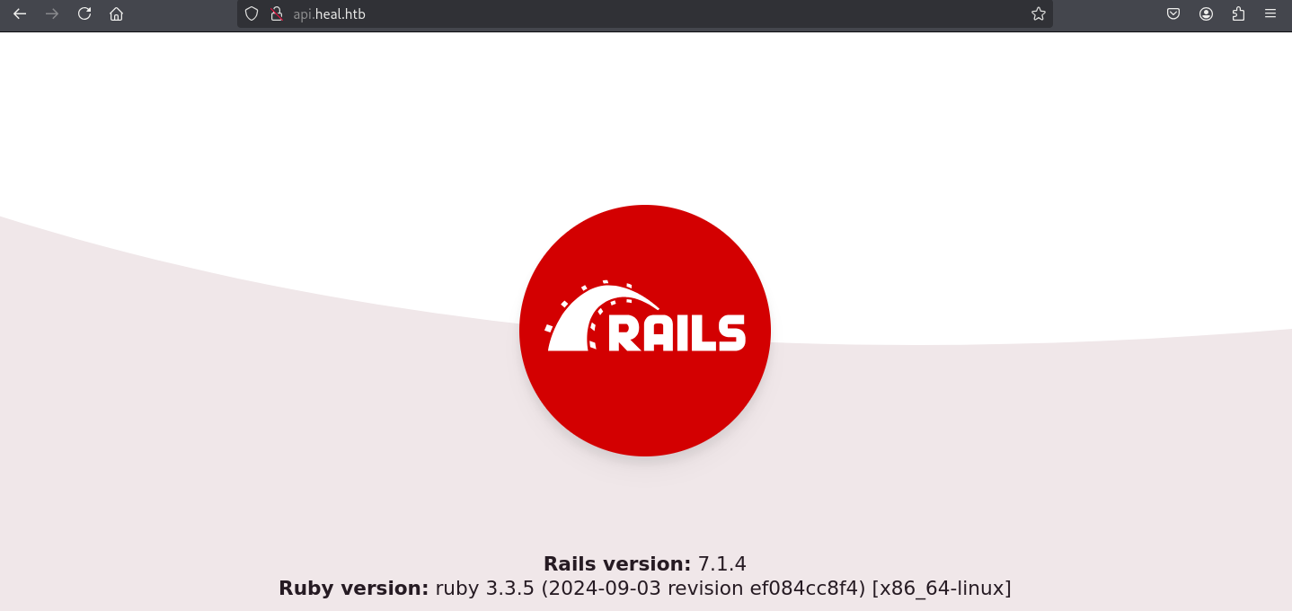Open the hamburger application menu
This screenshot has height=611, width=1292.
click(x=1270, y=13)
